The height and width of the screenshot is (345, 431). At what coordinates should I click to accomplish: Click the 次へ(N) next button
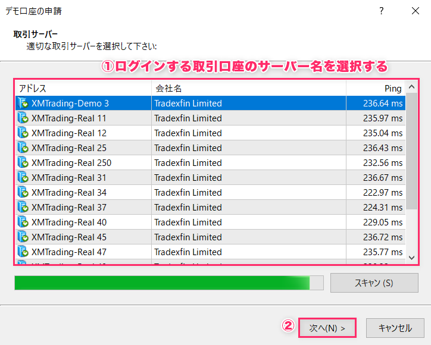tap(327, 328)
